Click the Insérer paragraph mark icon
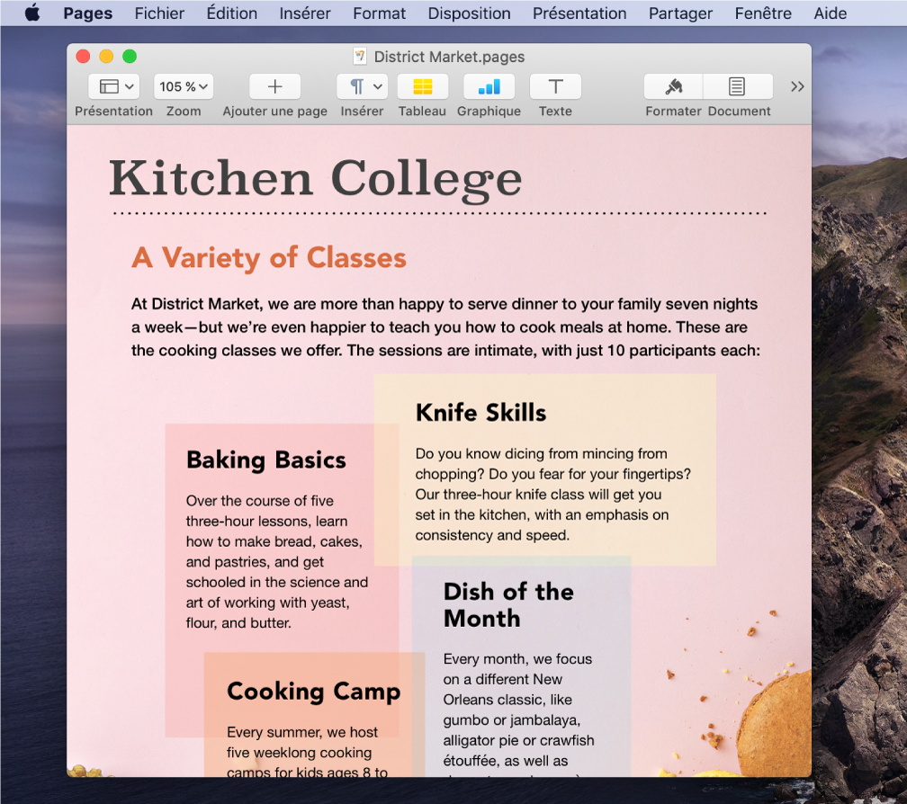The width and height of the screenshot is (907, 804). pyautogui.click(x=357, y=86)
